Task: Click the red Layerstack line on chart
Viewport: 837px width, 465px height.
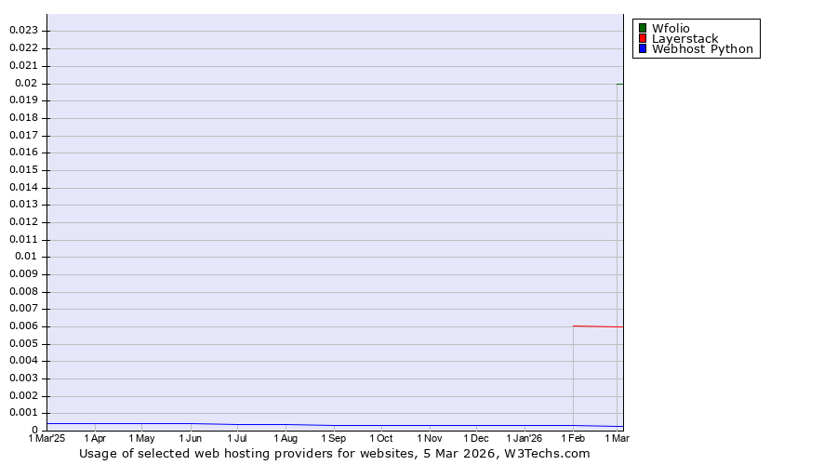Action: [x=597, y=326]
